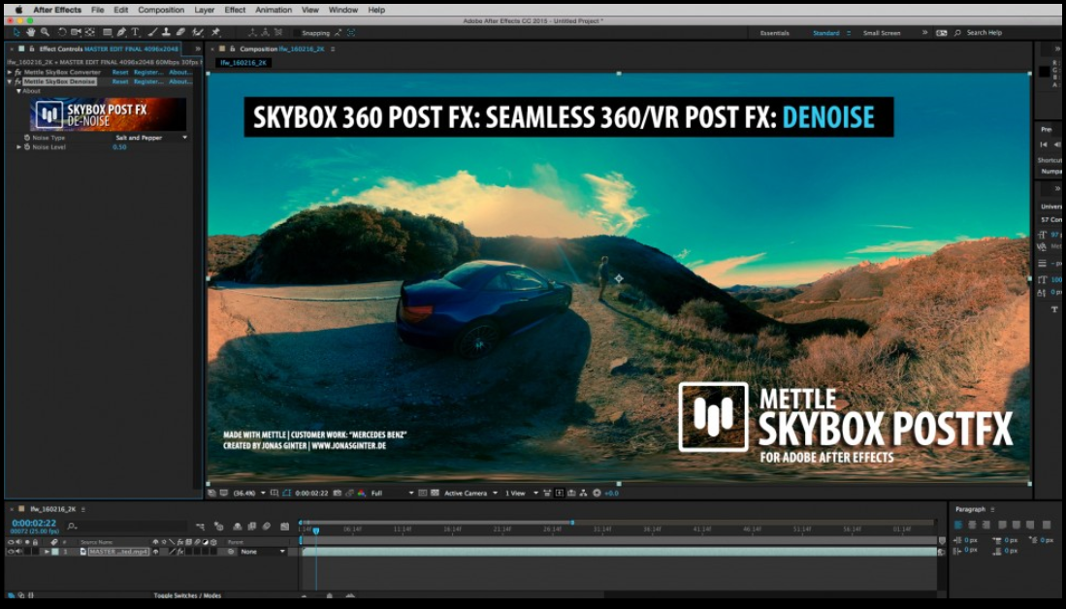Screen dimensions: 1066x609
Task: Select the Puppet Pin tool
Action: pos(216,33)
